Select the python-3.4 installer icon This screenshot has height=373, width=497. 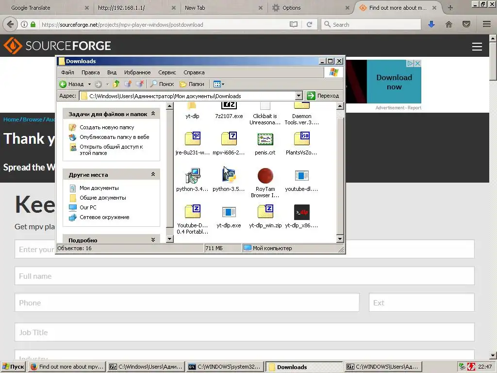pos(192,175)
